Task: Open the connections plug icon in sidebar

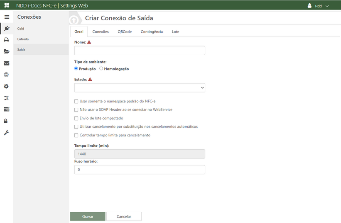Action: 7,29
